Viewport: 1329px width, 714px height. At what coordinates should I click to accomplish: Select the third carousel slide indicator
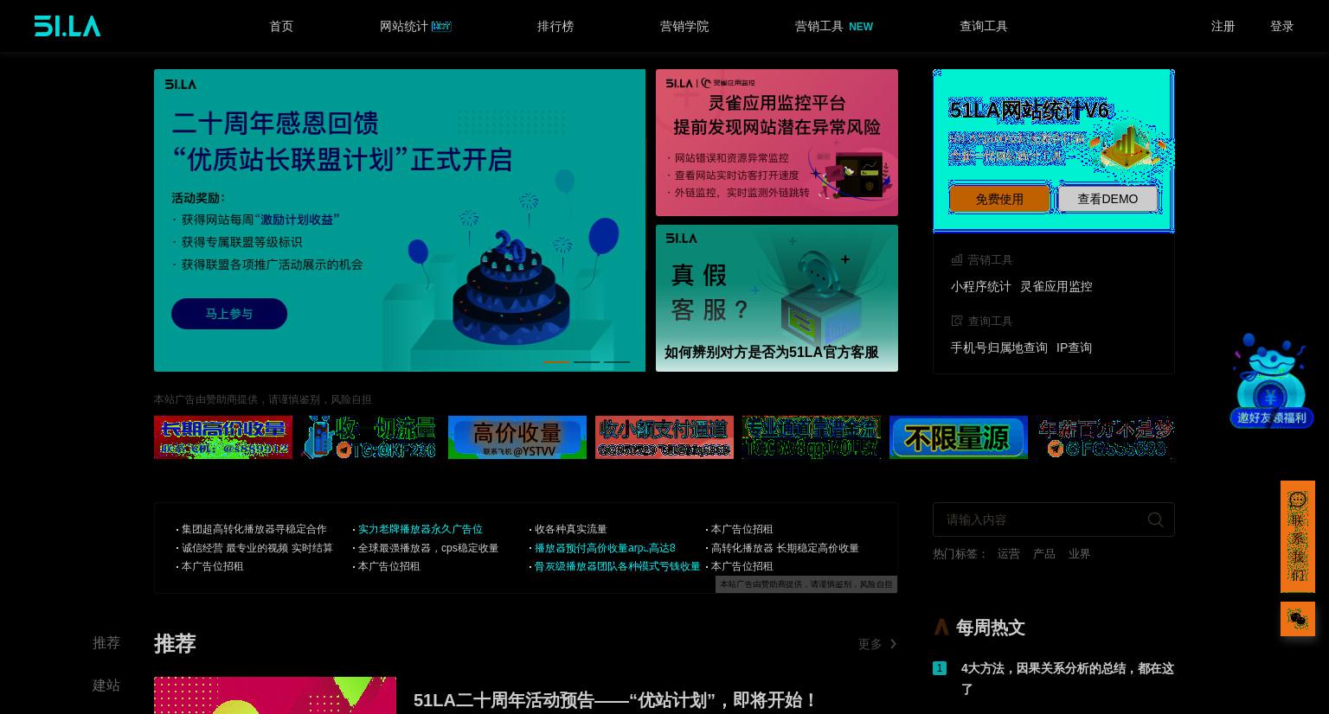pyautogui.click(x=617, y=361)
